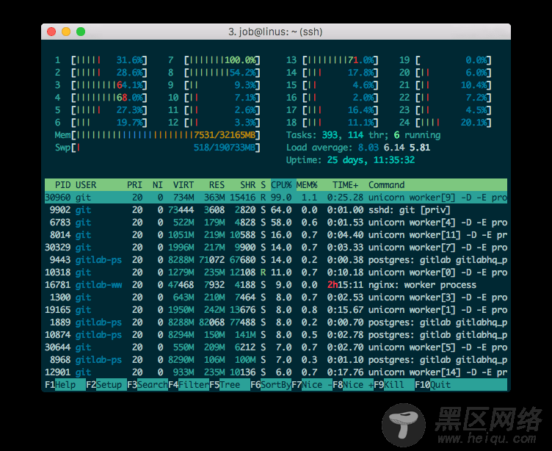Sort by MEM% column header
Viewport: 552px width, 451px height.
[307, 185]
